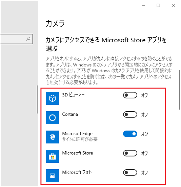Click the カメラ page title
This screenshot has height=187, width=181.
tap(55, 23)
